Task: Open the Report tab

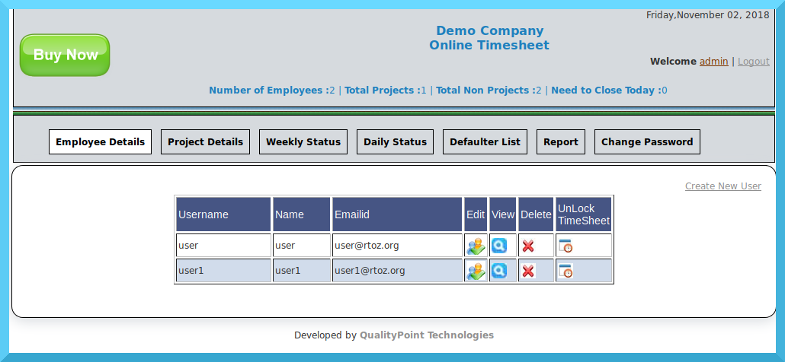Action: coord(561,141)
